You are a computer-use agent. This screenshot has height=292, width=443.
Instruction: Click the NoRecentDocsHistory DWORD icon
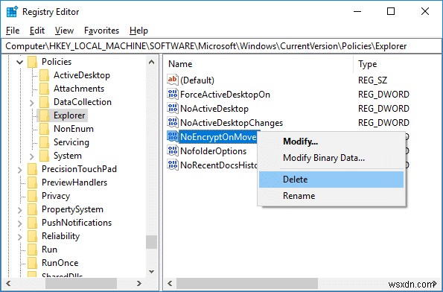pyautogui.click(x=172, y=165)
